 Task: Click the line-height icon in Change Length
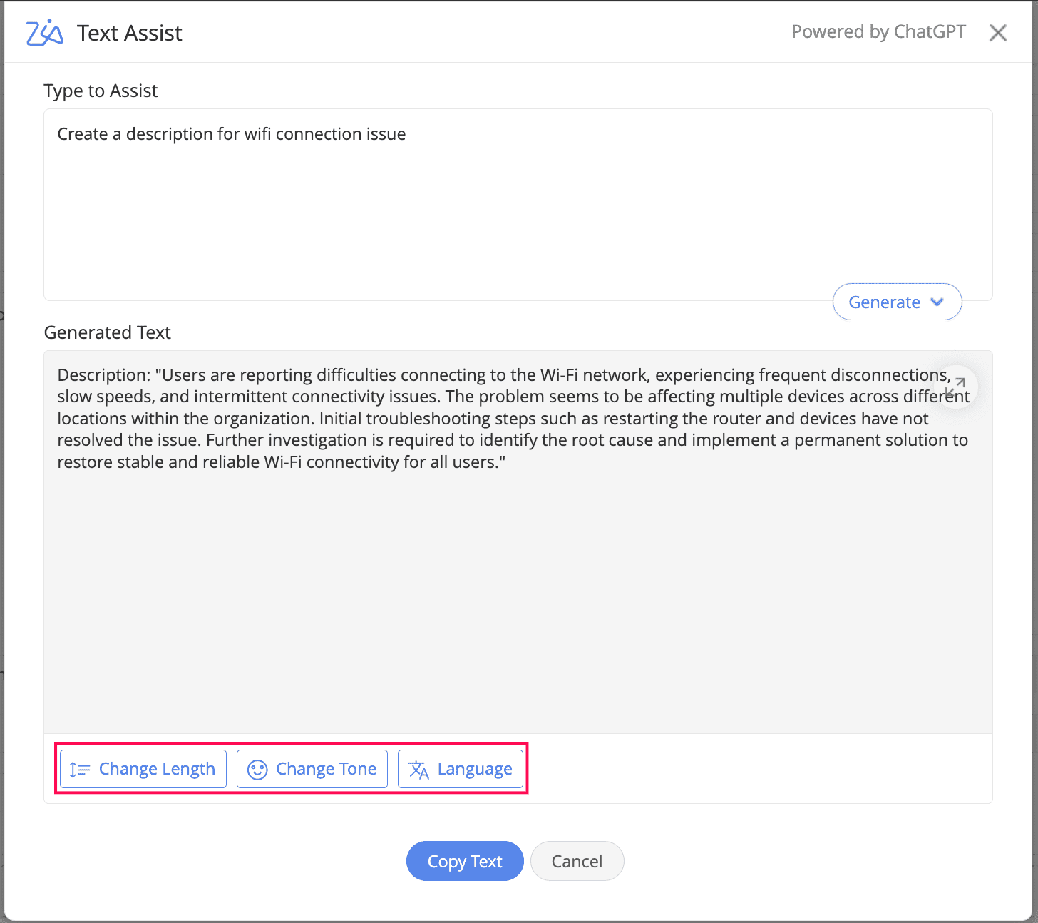tap(80, 770)
